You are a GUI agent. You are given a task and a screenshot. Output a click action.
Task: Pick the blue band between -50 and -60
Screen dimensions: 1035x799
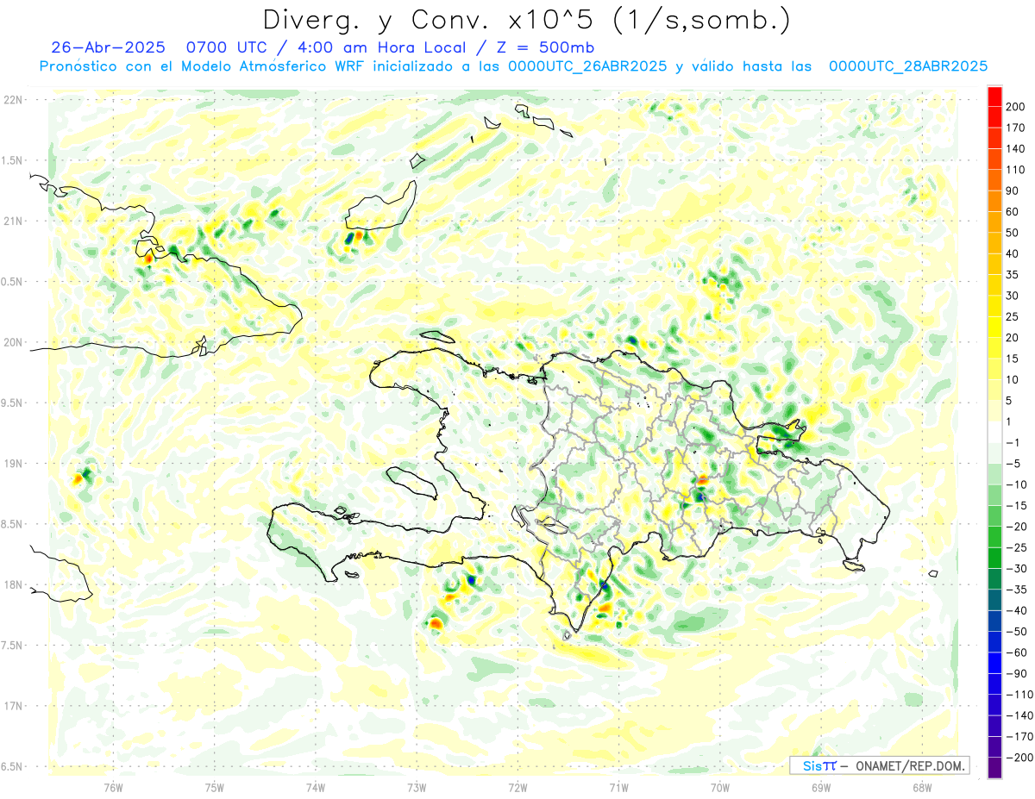coord(994,642)
